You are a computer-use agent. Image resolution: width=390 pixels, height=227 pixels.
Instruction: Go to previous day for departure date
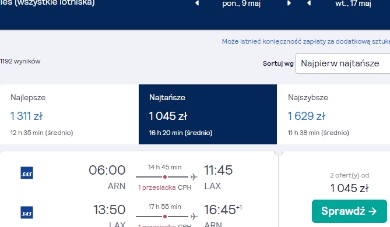tap(197, 3)
